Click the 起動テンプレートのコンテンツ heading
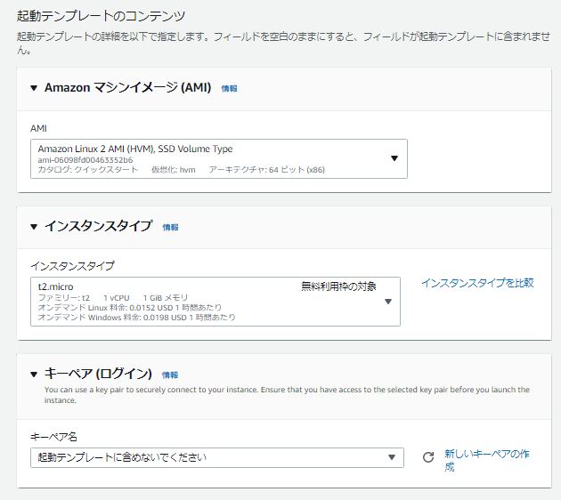This screenshot has height=500, width=561. (101, 16)
